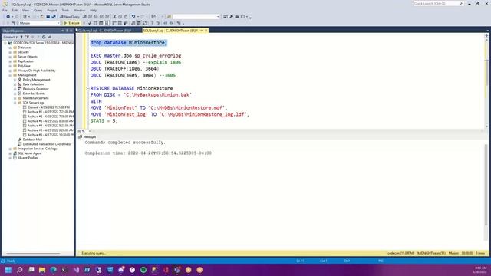
Task: Open the Help menu
Action: [94, 10]
